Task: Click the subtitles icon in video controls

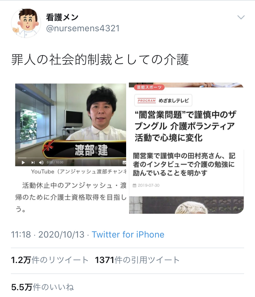Action: pyautogui.click(x=124, y=162)
